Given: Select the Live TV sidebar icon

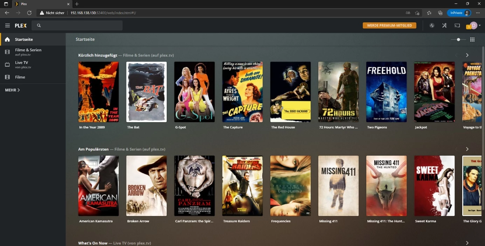Looking at the screenshot, I should click(7, 64).
